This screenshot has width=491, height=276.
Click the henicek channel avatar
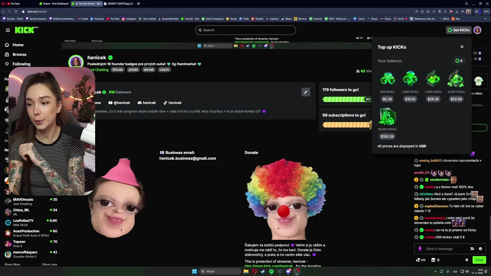(76, 62)
